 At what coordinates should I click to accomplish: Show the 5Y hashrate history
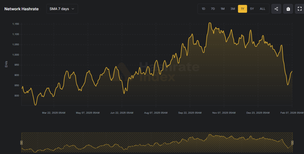click(252, 9)
